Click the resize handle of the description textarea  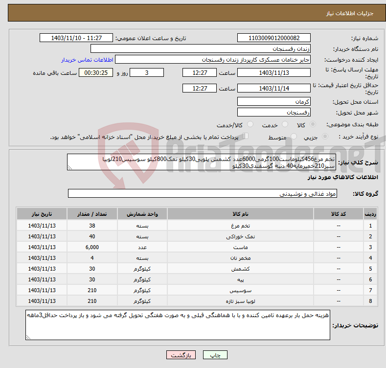click(70, 168)
